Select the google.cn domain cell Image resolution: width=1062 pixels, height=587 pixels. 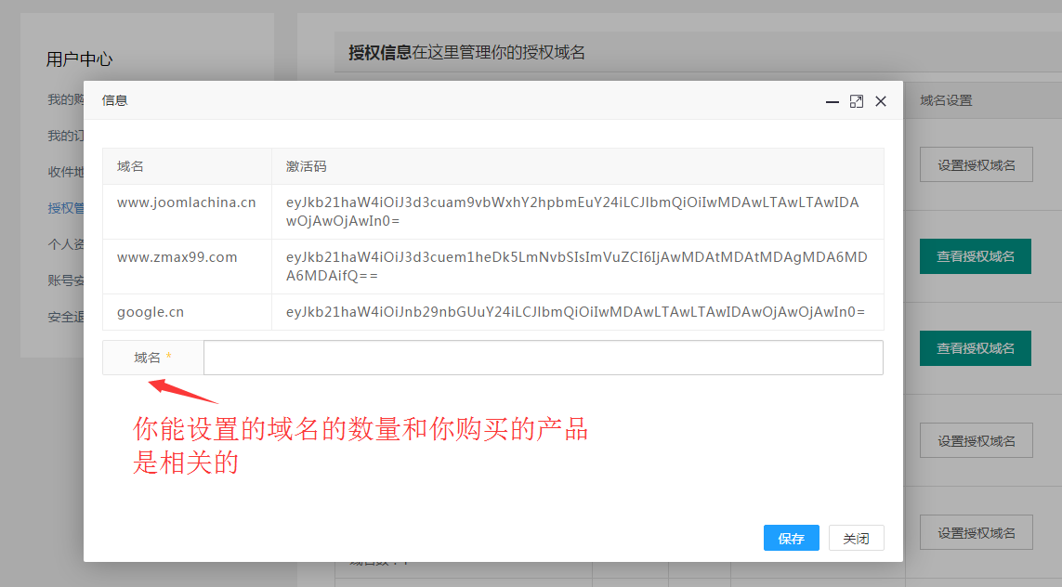pos(151,312)
